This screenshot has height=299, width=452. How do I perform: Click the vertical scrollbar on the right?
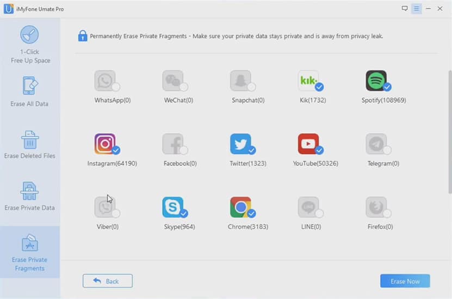450,132
